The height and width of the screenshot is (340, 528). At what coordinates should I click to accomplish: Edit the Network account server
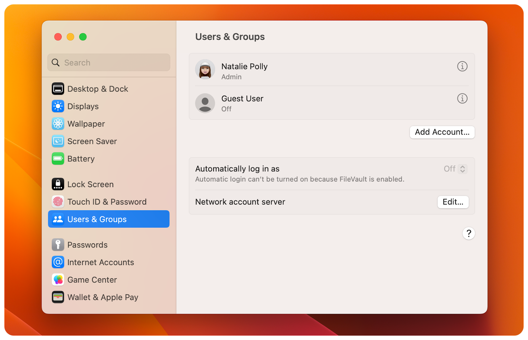click(453, 202)
